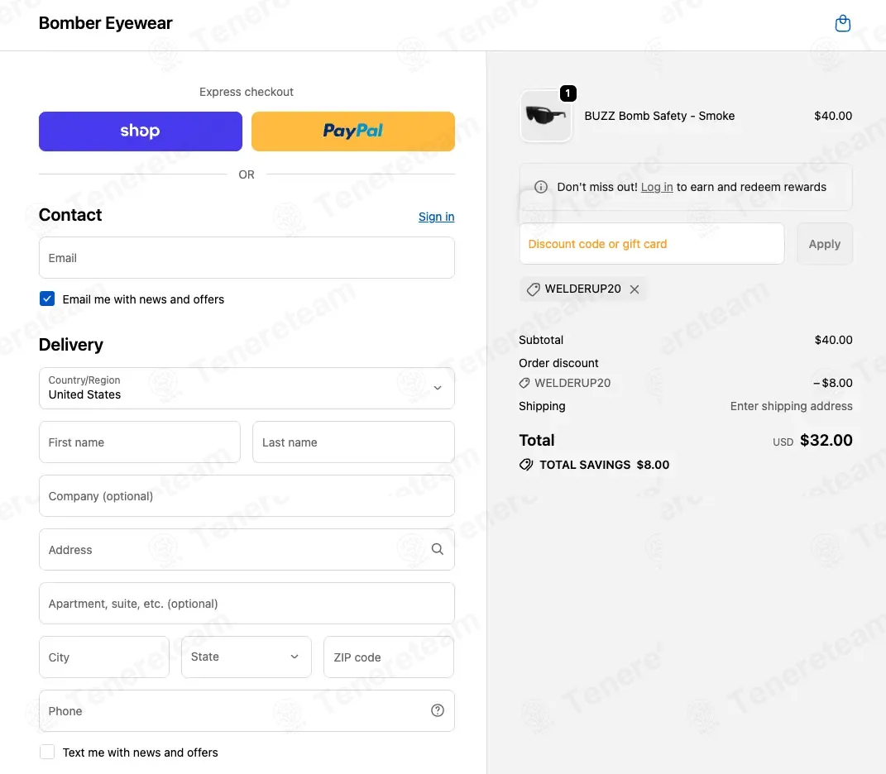Click the Log in rewards link
The height and width of the screenshot is (774, 886).
coord(657,187)
